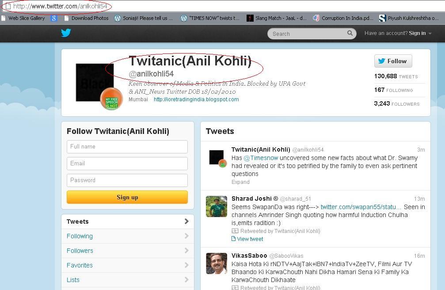Click chevron arrow next to Followers
Image resolution: width=445 pixels, height=290 pixels.
pos(186,250)
